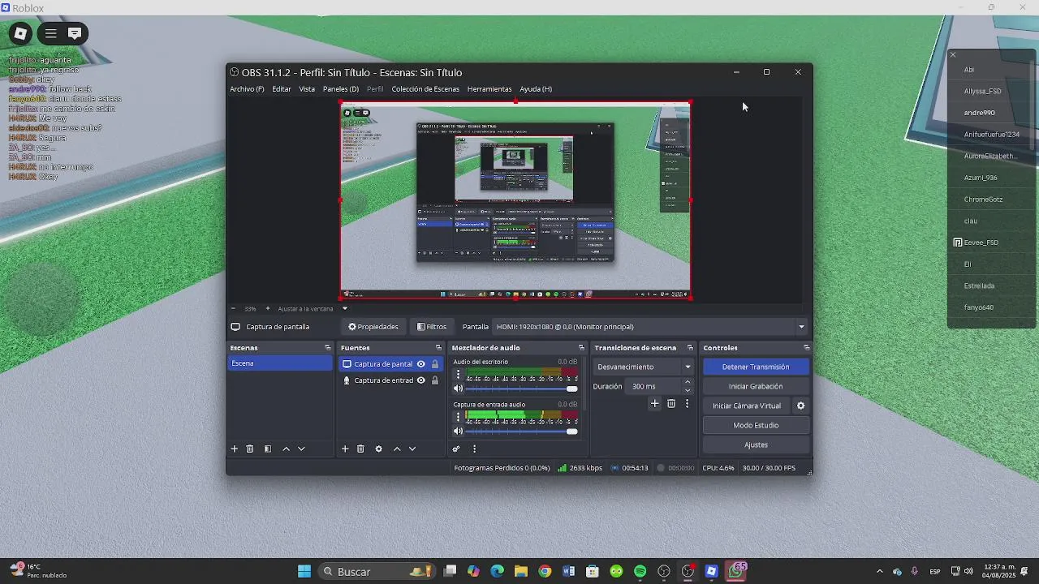Open the Paneles (D) menu
1039x584 pixels.
click(x=341, y=89)
